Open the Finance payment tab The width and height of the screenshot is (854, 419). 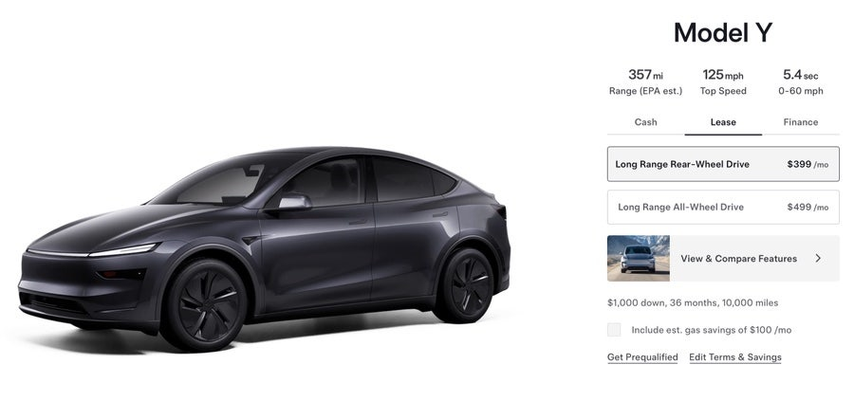coord(801,122)
